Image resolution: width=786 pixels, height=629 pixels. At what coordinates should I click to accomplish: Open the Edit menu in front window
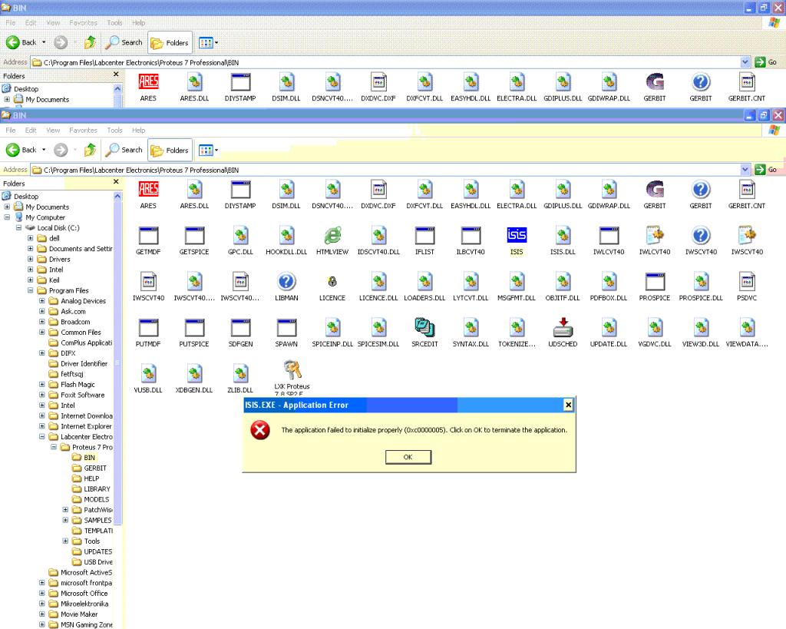[31, 131]
